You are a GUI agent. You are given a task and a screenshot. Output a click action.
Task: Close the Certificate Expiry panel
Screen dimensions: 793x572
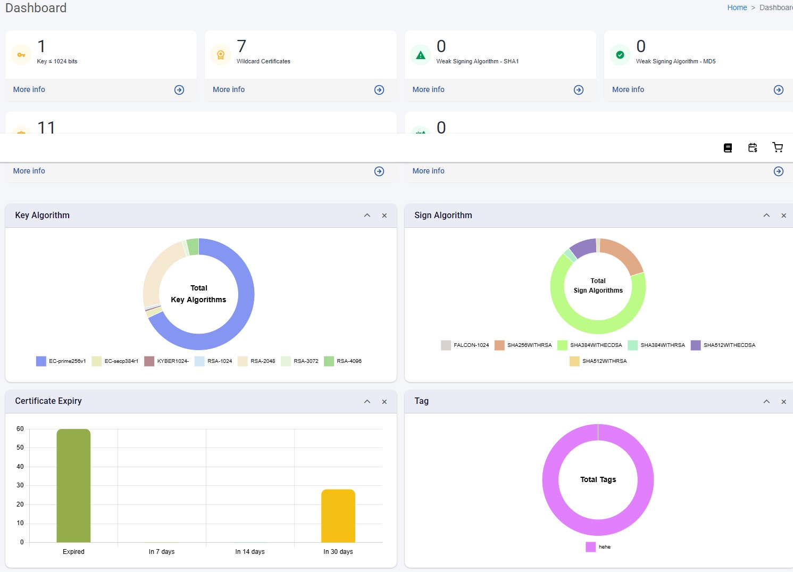tap(385, 402)
